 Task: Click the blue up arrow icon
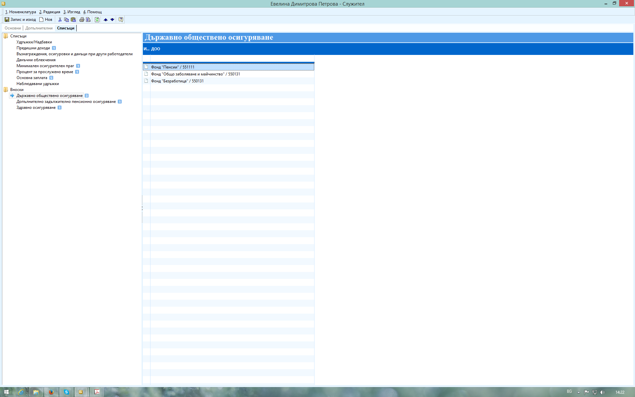106,20
